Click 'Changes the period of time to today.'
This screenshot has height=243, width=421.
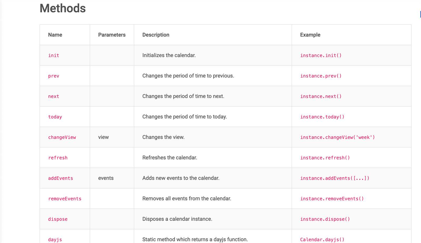[184, 117]
